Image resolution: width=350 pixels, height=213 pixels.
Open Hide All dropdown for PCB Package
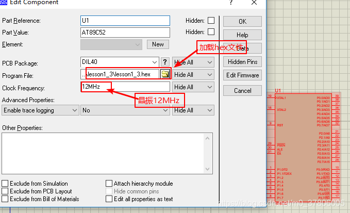(193, 62)
